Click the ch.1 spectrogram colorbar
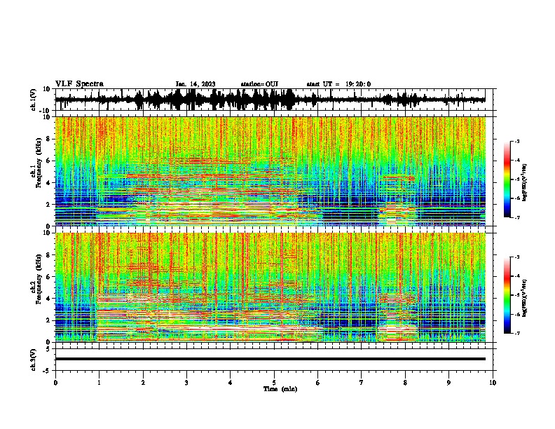555x429 pixels. pyautogui.click(x=507, y=179)
